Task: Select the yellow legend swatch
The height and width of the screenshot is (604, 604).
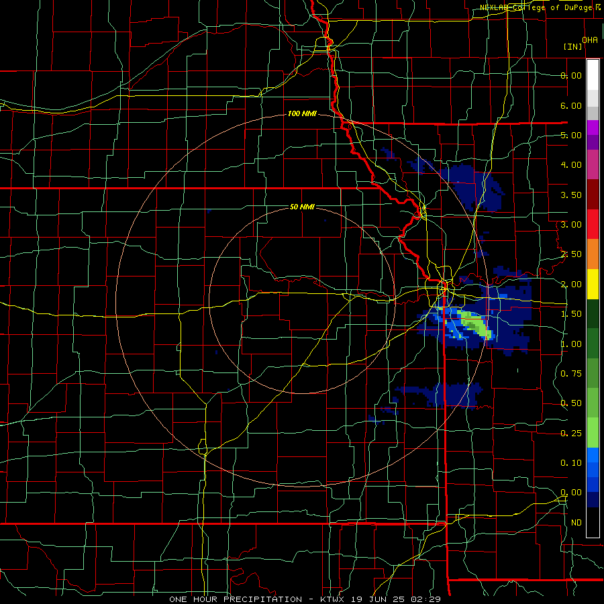Action: [x=593, y=285]
